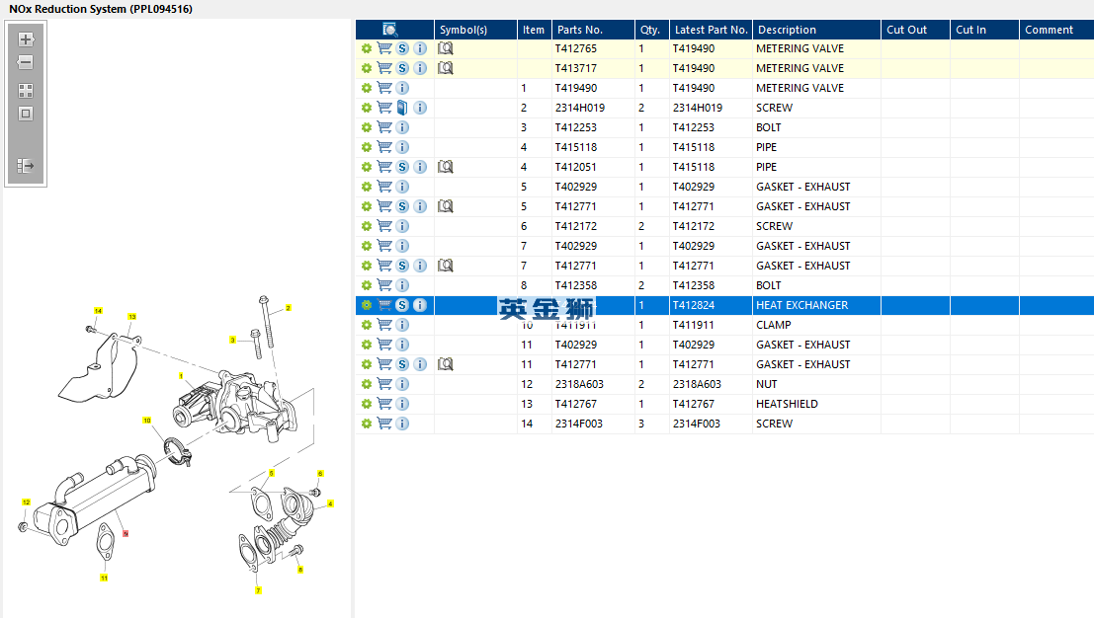Viewport: 1094px width, 618px height.
Task: Click info icon on HEAT EXCHANGER row
Action: [x=419, y=305]
